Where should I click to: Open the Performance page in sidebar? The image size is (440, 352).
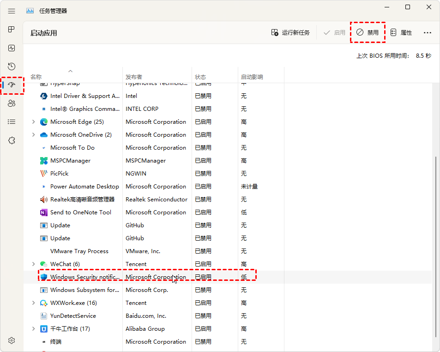12,48
